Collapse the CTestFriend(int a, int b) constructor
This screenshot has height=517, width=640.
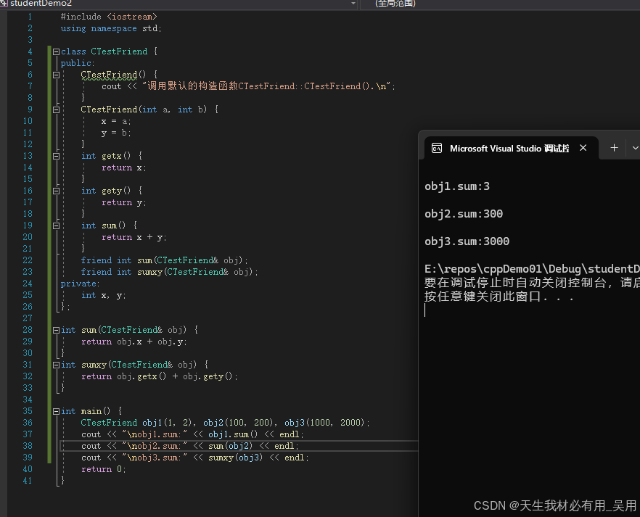pyautogui.click(x=57, y=109)
